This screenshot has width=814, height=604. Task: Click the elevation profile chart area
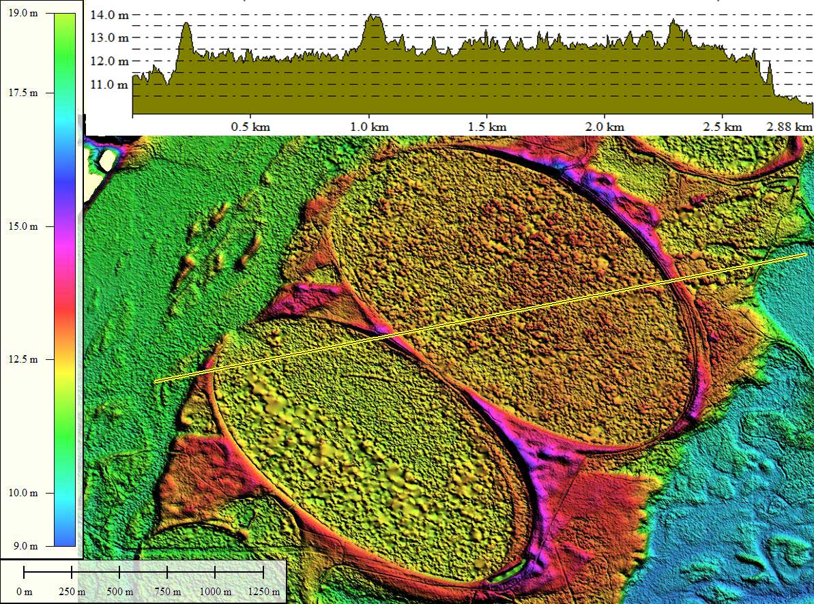472,64
